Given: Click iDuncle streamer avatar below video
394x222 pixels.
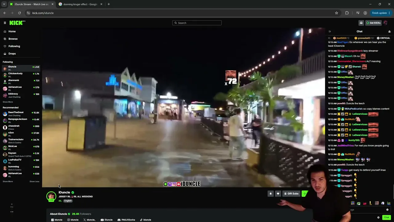Looking at the screenshot, I should point(51,196).
